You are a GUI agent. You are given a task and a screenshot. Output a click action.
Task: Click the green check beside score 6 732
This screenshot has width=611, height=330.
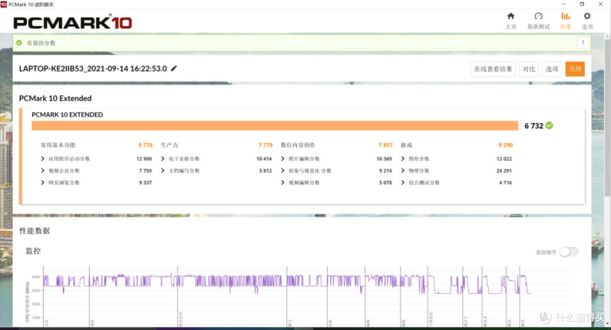click(549, 125)
